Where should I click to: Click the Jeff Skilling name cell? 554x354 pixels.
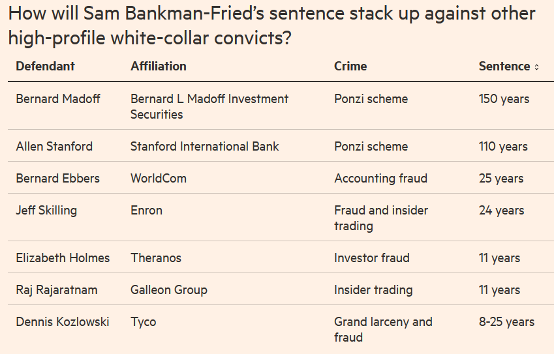pos(46,211)
